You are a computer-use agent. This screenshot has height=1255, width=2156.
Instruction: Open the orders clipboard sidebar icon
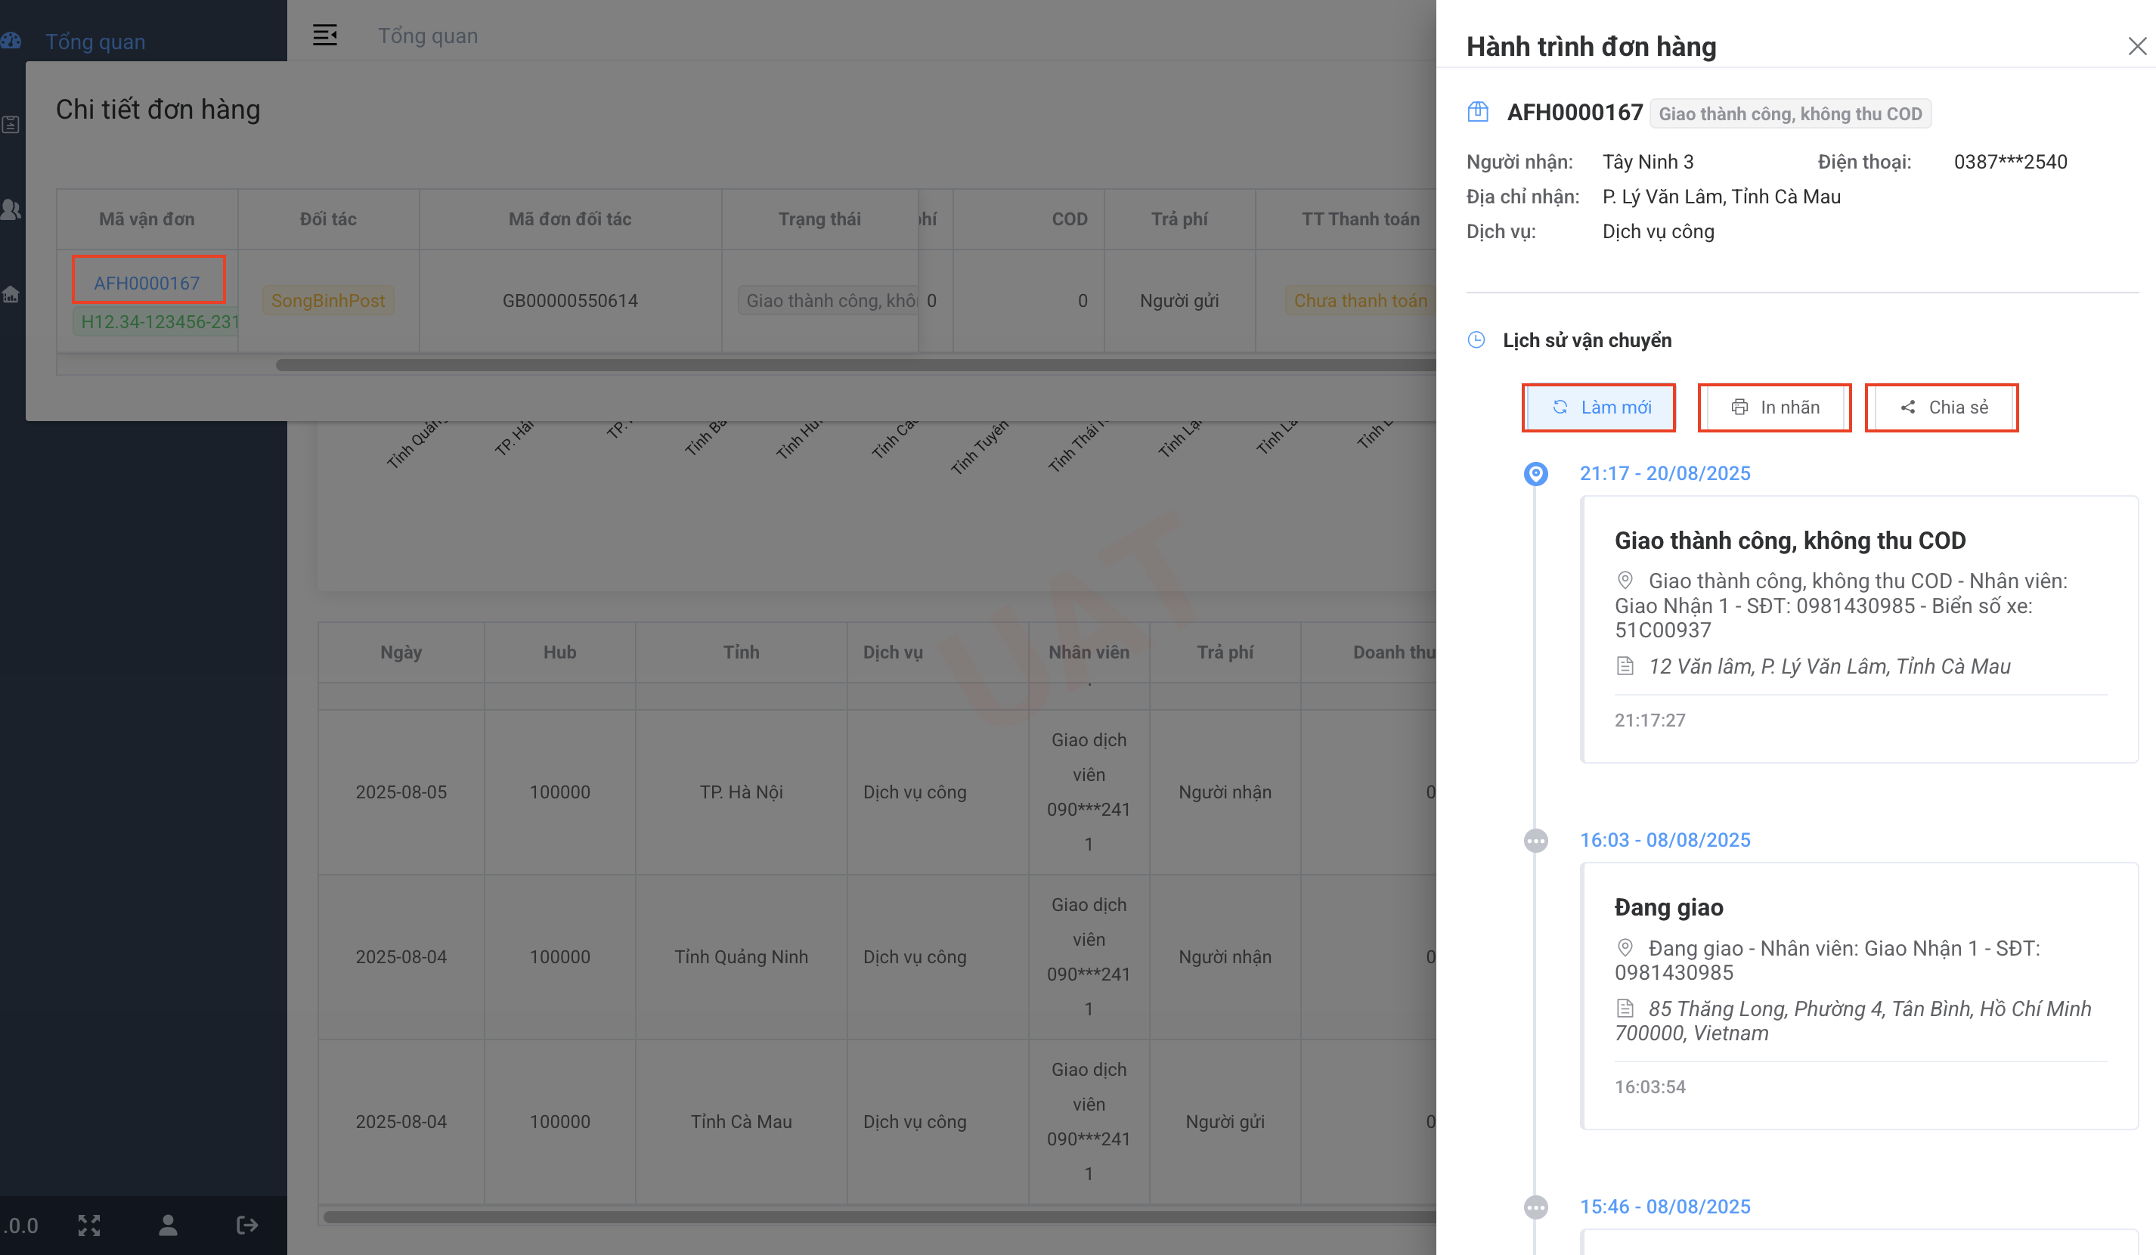pyautogui.click(x=11, y=125)
